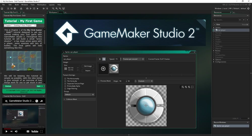
Task: Click the Views button in Resources
Action: [245, 25]
